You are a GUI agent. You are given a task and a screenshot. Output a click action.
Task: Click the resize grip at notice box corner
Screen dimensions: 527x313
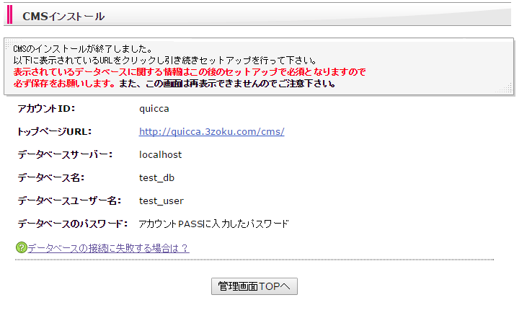[508, 88]
